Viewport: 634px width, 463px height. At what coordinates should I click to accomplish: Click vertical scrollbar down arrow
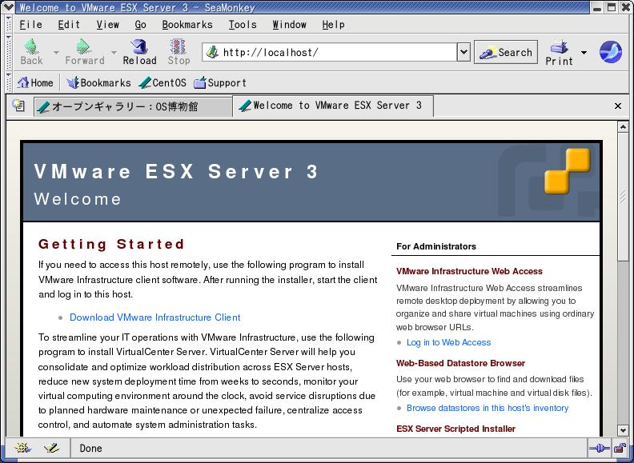point(623,430)
